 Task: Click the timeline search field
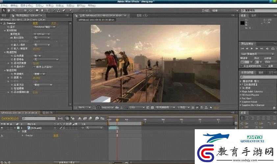pyautogui.click(x=39, y=118)
